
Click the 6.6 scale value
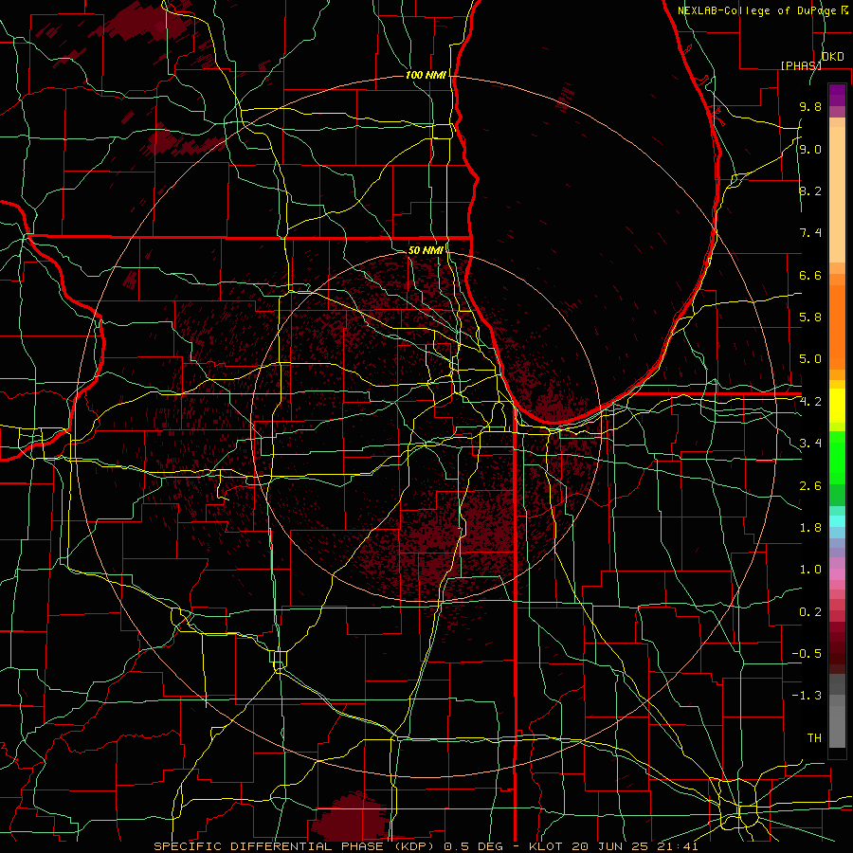point(810,275)
